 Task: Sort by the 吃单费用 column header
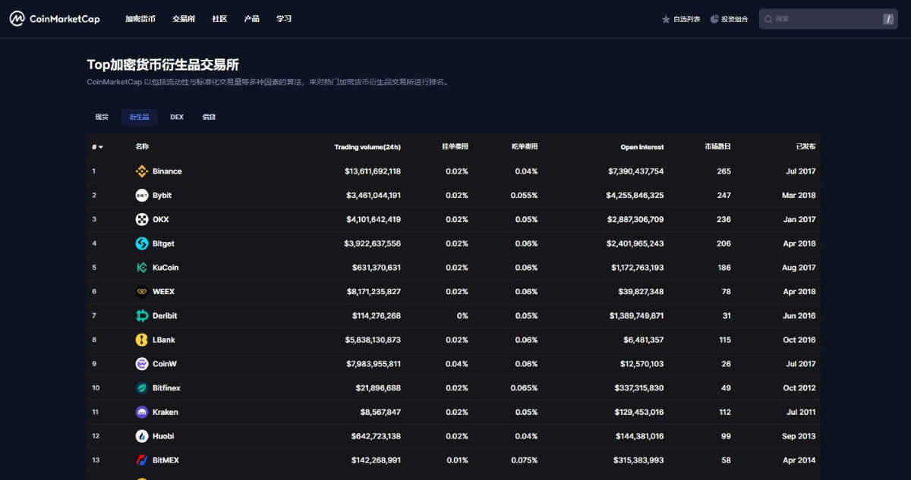[525, 147]
